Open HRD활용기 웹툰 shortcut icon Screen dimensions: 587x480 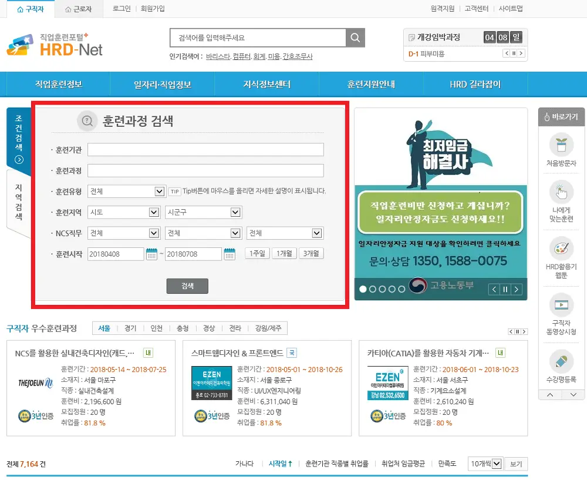(x=561, y=249)
